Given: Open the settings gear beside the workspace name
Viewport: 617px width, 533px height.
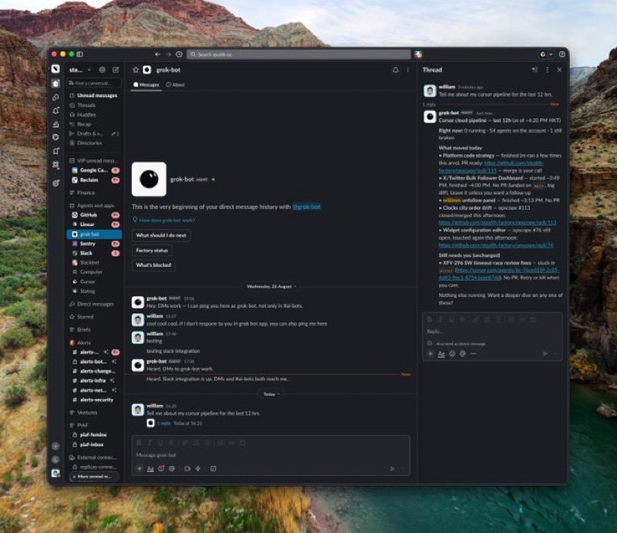Looking at the screenshot, I should coord(102,69).
